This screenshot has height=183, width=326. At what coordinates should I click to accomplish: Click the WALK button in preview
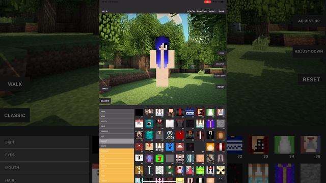coord(105,88)
